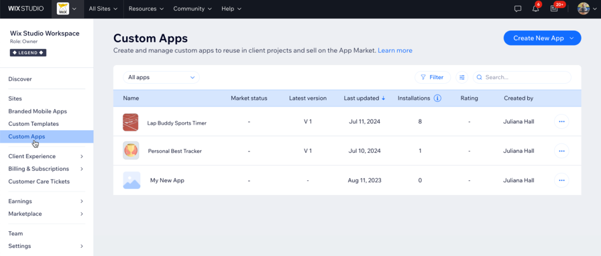Open Personal Best Tracker app
The width and height of the screenshot is (601, 256).
coord(175,151)
